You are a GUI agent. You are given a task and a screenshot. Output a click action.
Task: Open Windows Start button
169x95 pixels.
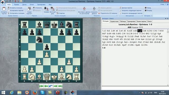click(x=3, y=93)
